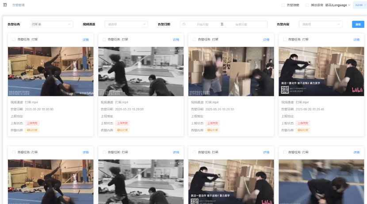
Task: Click the date text 2025-05-20 15:30:00
Action: pyautogui.click(x=39, y=109)
